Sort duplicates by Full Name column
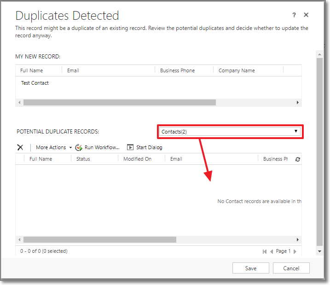The width and height of the screenshot is (330, 285). point(41,159)
